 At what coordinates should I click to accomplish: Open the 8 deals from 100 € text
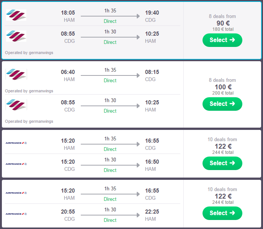point(222,80)
